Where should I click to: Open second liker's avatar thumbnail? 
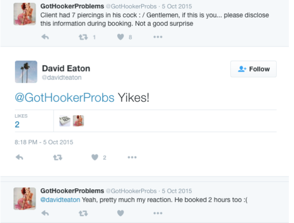tap(78, 121)
